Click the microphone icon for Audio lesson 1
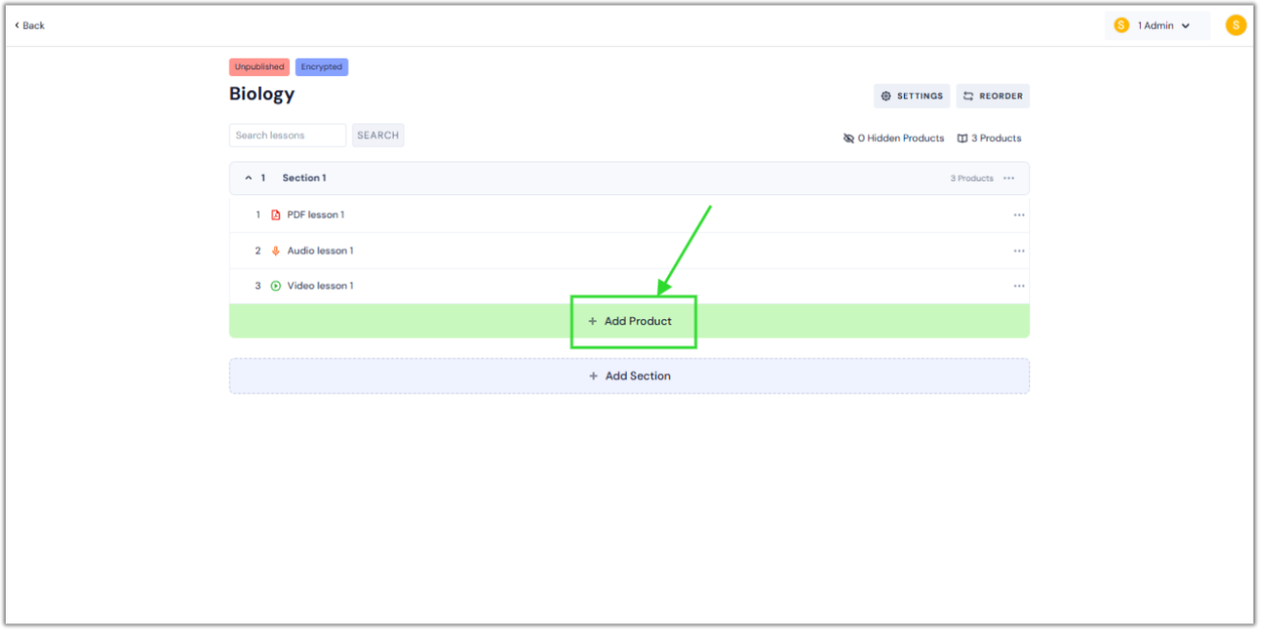The height and width of the screenshot is (629, 1269). point(274,250)
